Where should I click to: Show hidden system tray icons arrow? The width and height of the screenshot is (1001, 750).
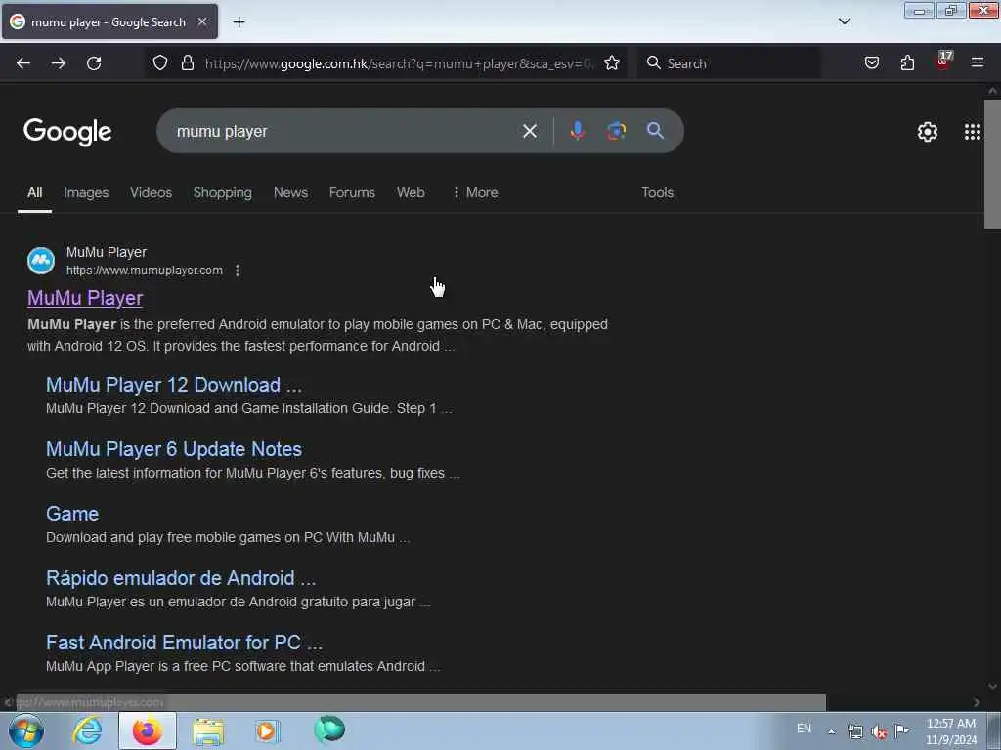(x=831, y=731)
